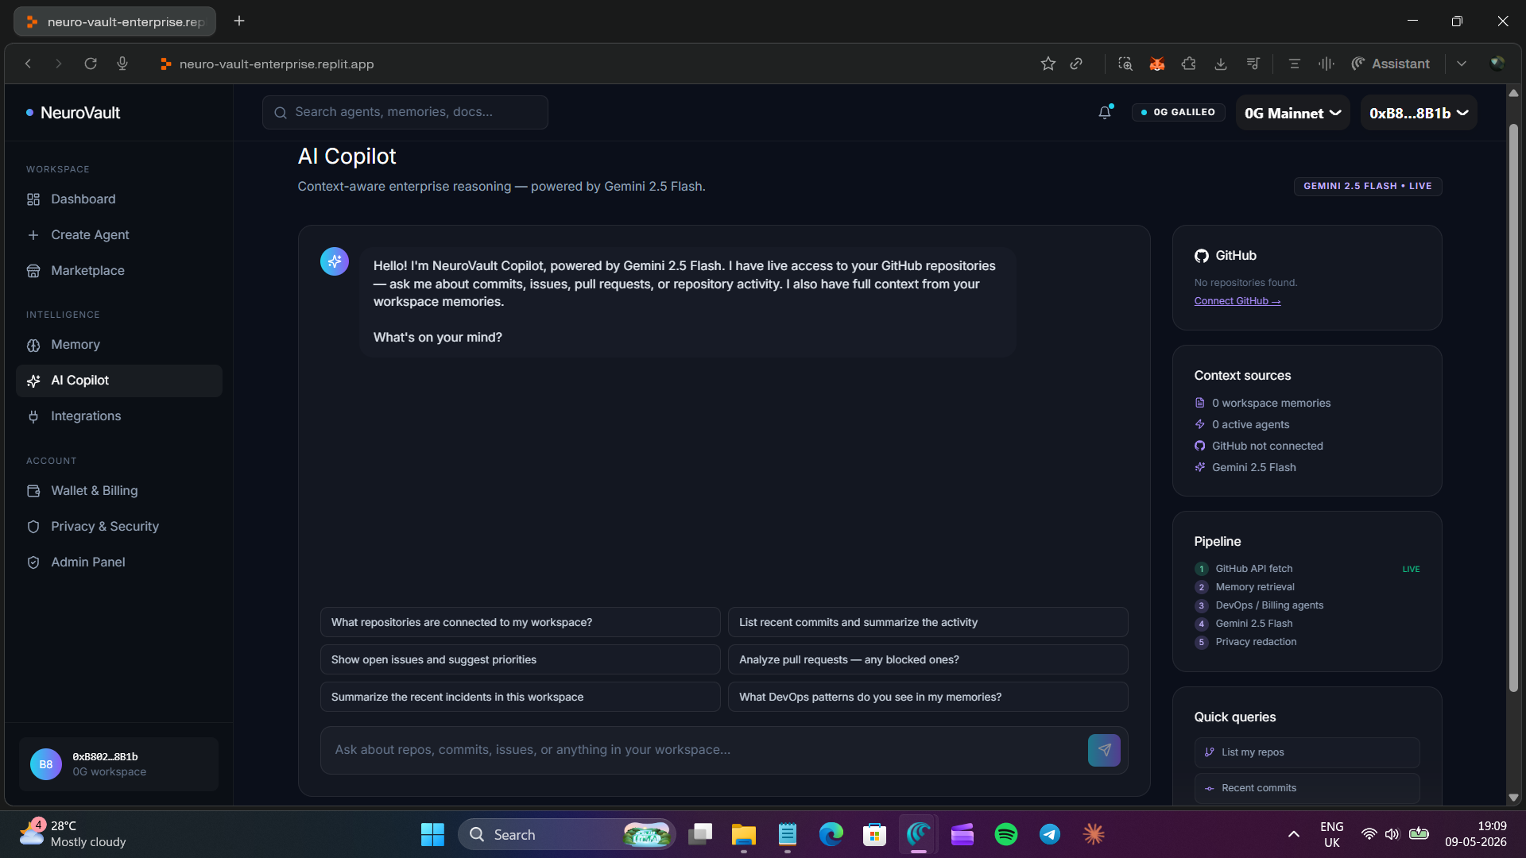The height and width of the screenshot is (858, 1526).
Task: Select 'Show open issues and suggest priorities'
Action: point(521,659)
